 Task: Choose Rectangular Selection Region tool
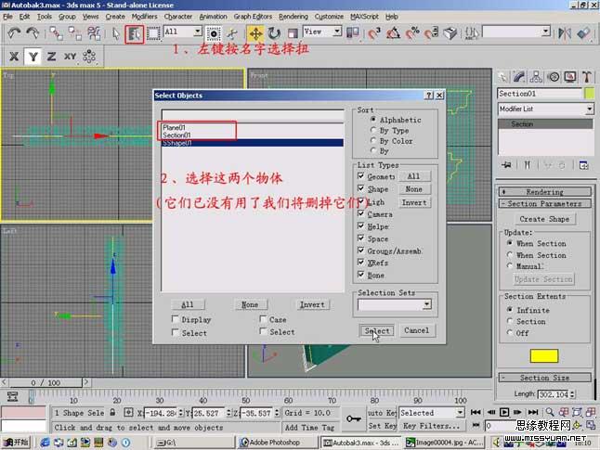coord(153,33)
